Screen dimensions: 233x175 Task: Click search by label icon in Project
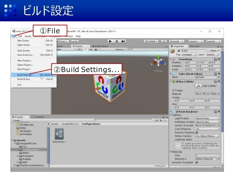click(161, 120)
